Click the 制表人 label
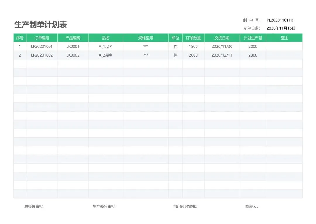 click(252, 206)
